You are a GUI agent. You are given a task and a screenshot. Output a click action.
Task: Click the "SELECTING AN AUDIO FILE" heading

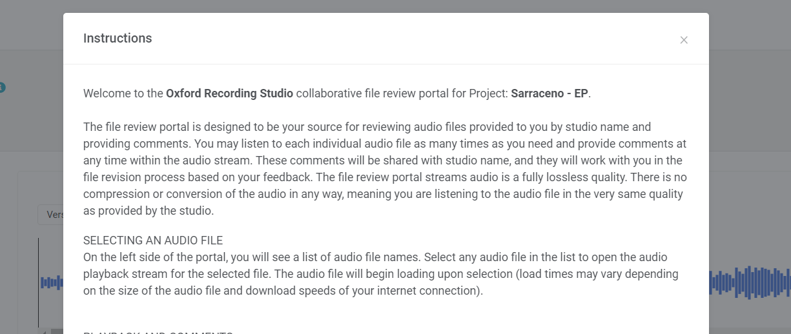(153, 241)
